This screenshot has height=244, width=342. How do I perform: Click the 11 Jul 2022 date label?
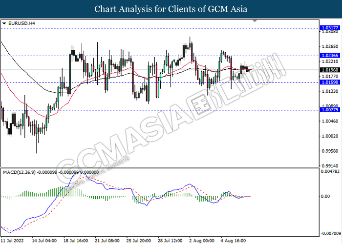click(12, 241)
